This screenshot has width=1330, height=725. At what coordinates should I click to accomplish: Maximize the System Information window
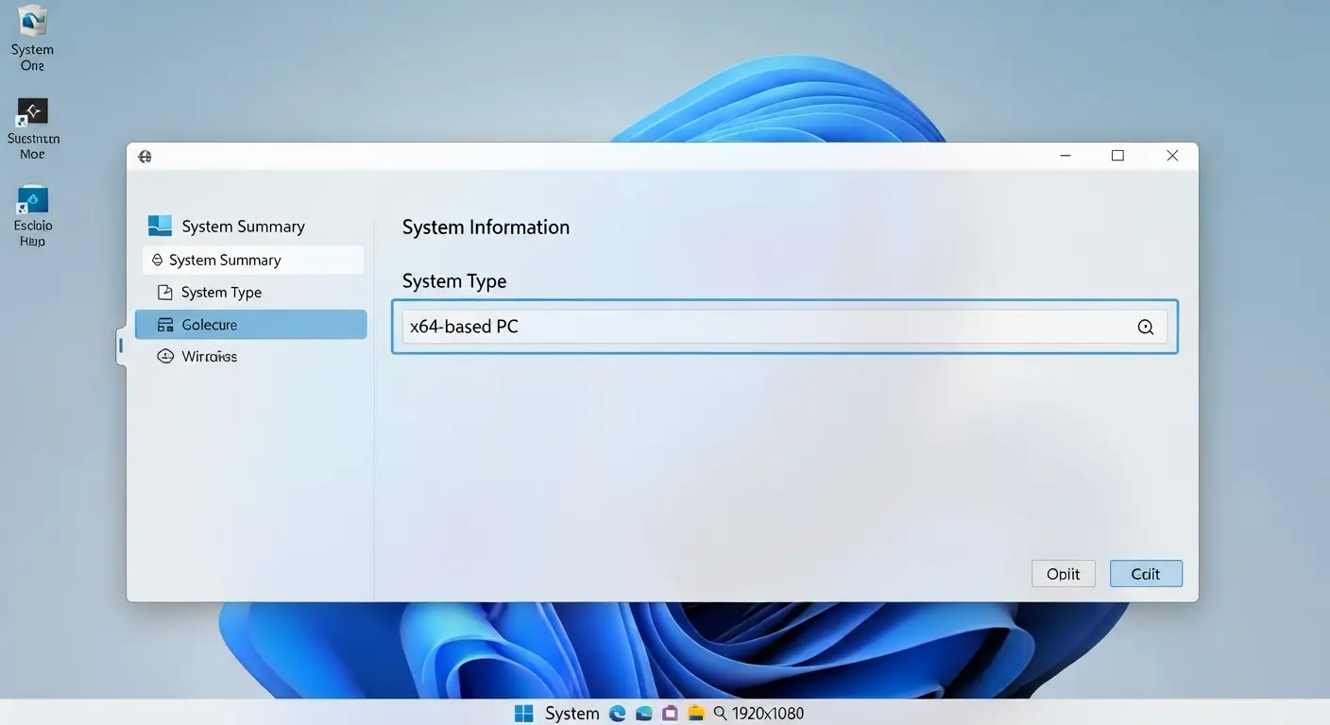pos(1117,156)
